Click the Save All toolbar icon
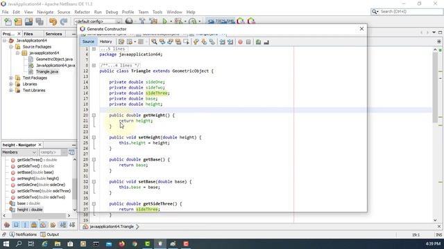444x249 pixels. 40,21
